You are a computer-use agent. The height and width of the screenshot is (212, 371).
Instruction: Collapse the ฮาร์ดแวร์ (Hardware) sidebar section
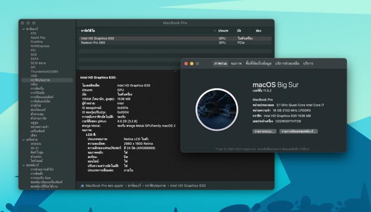coord(24,29)
